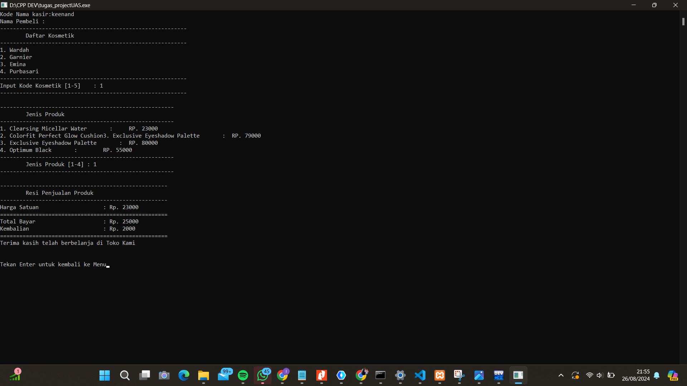Click the Windows Start button
The image size is (687, 386).
[x=104, y=375]
